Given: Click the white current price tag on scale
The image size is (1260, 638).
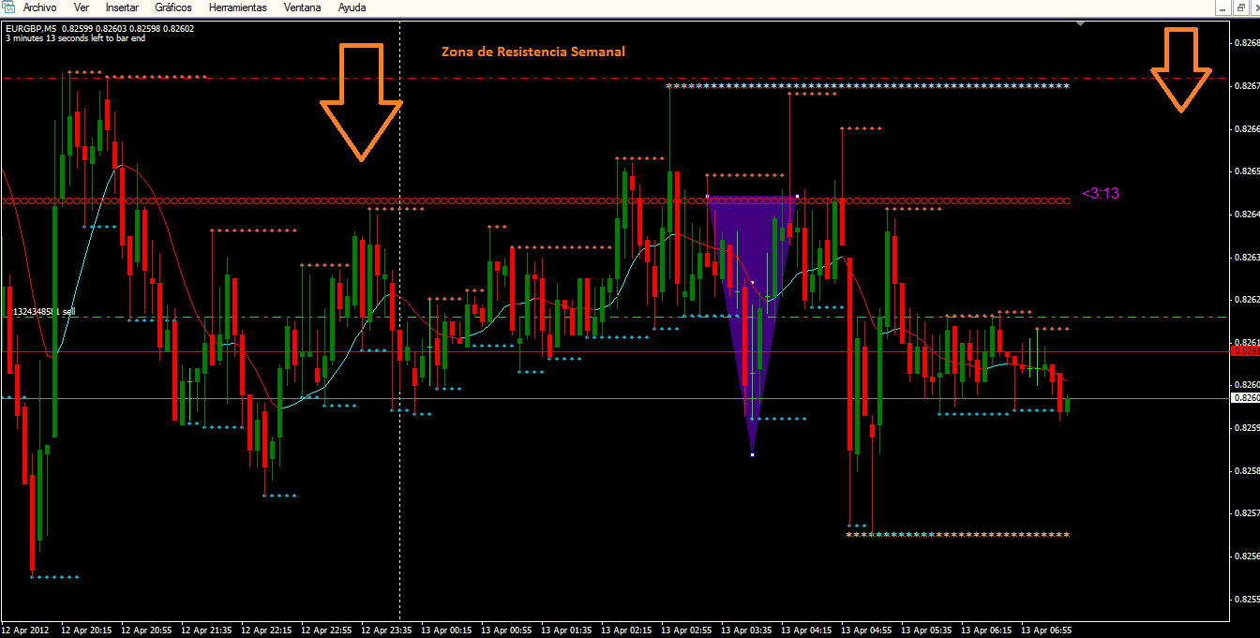Looking at the screenshot, I should click(1244, 397).
